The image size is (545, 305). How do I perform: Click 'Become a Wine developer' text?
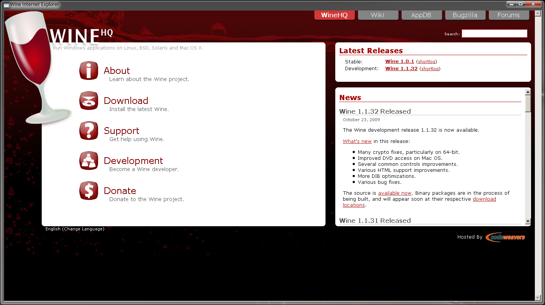(x=144, y=169)
